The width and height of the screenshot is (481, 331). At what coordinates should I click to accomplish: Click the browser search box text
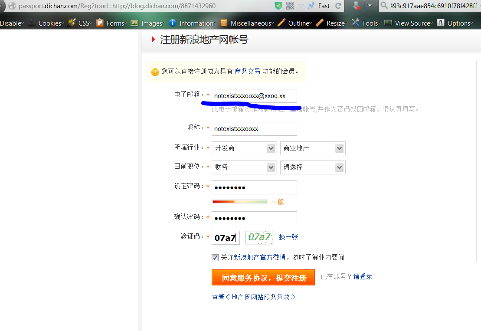[x=434, y=6]
